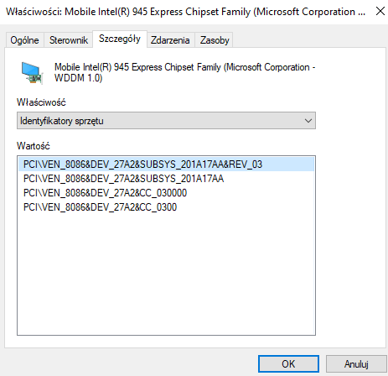Click the Właściwość label above the combo box
The width and height of the screenshot is (388, 376).
[41, 102]
